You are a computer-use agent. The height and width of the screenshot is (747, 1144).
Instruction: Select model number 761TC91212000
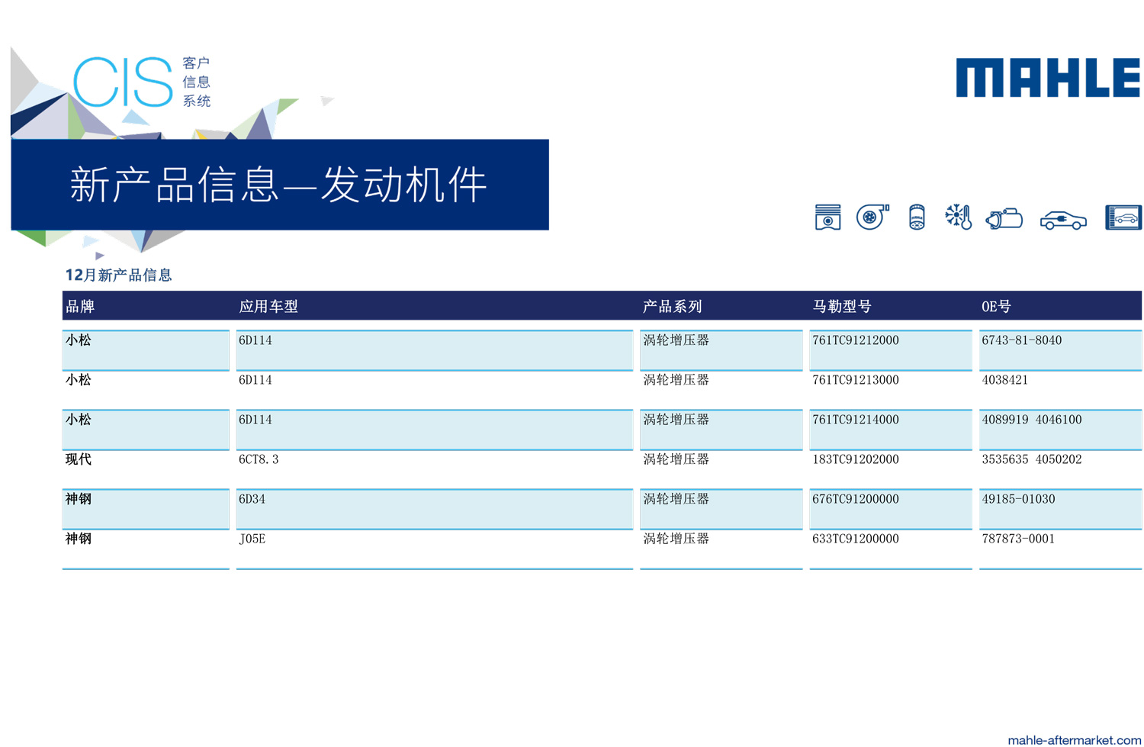click(x=856, y=340)
